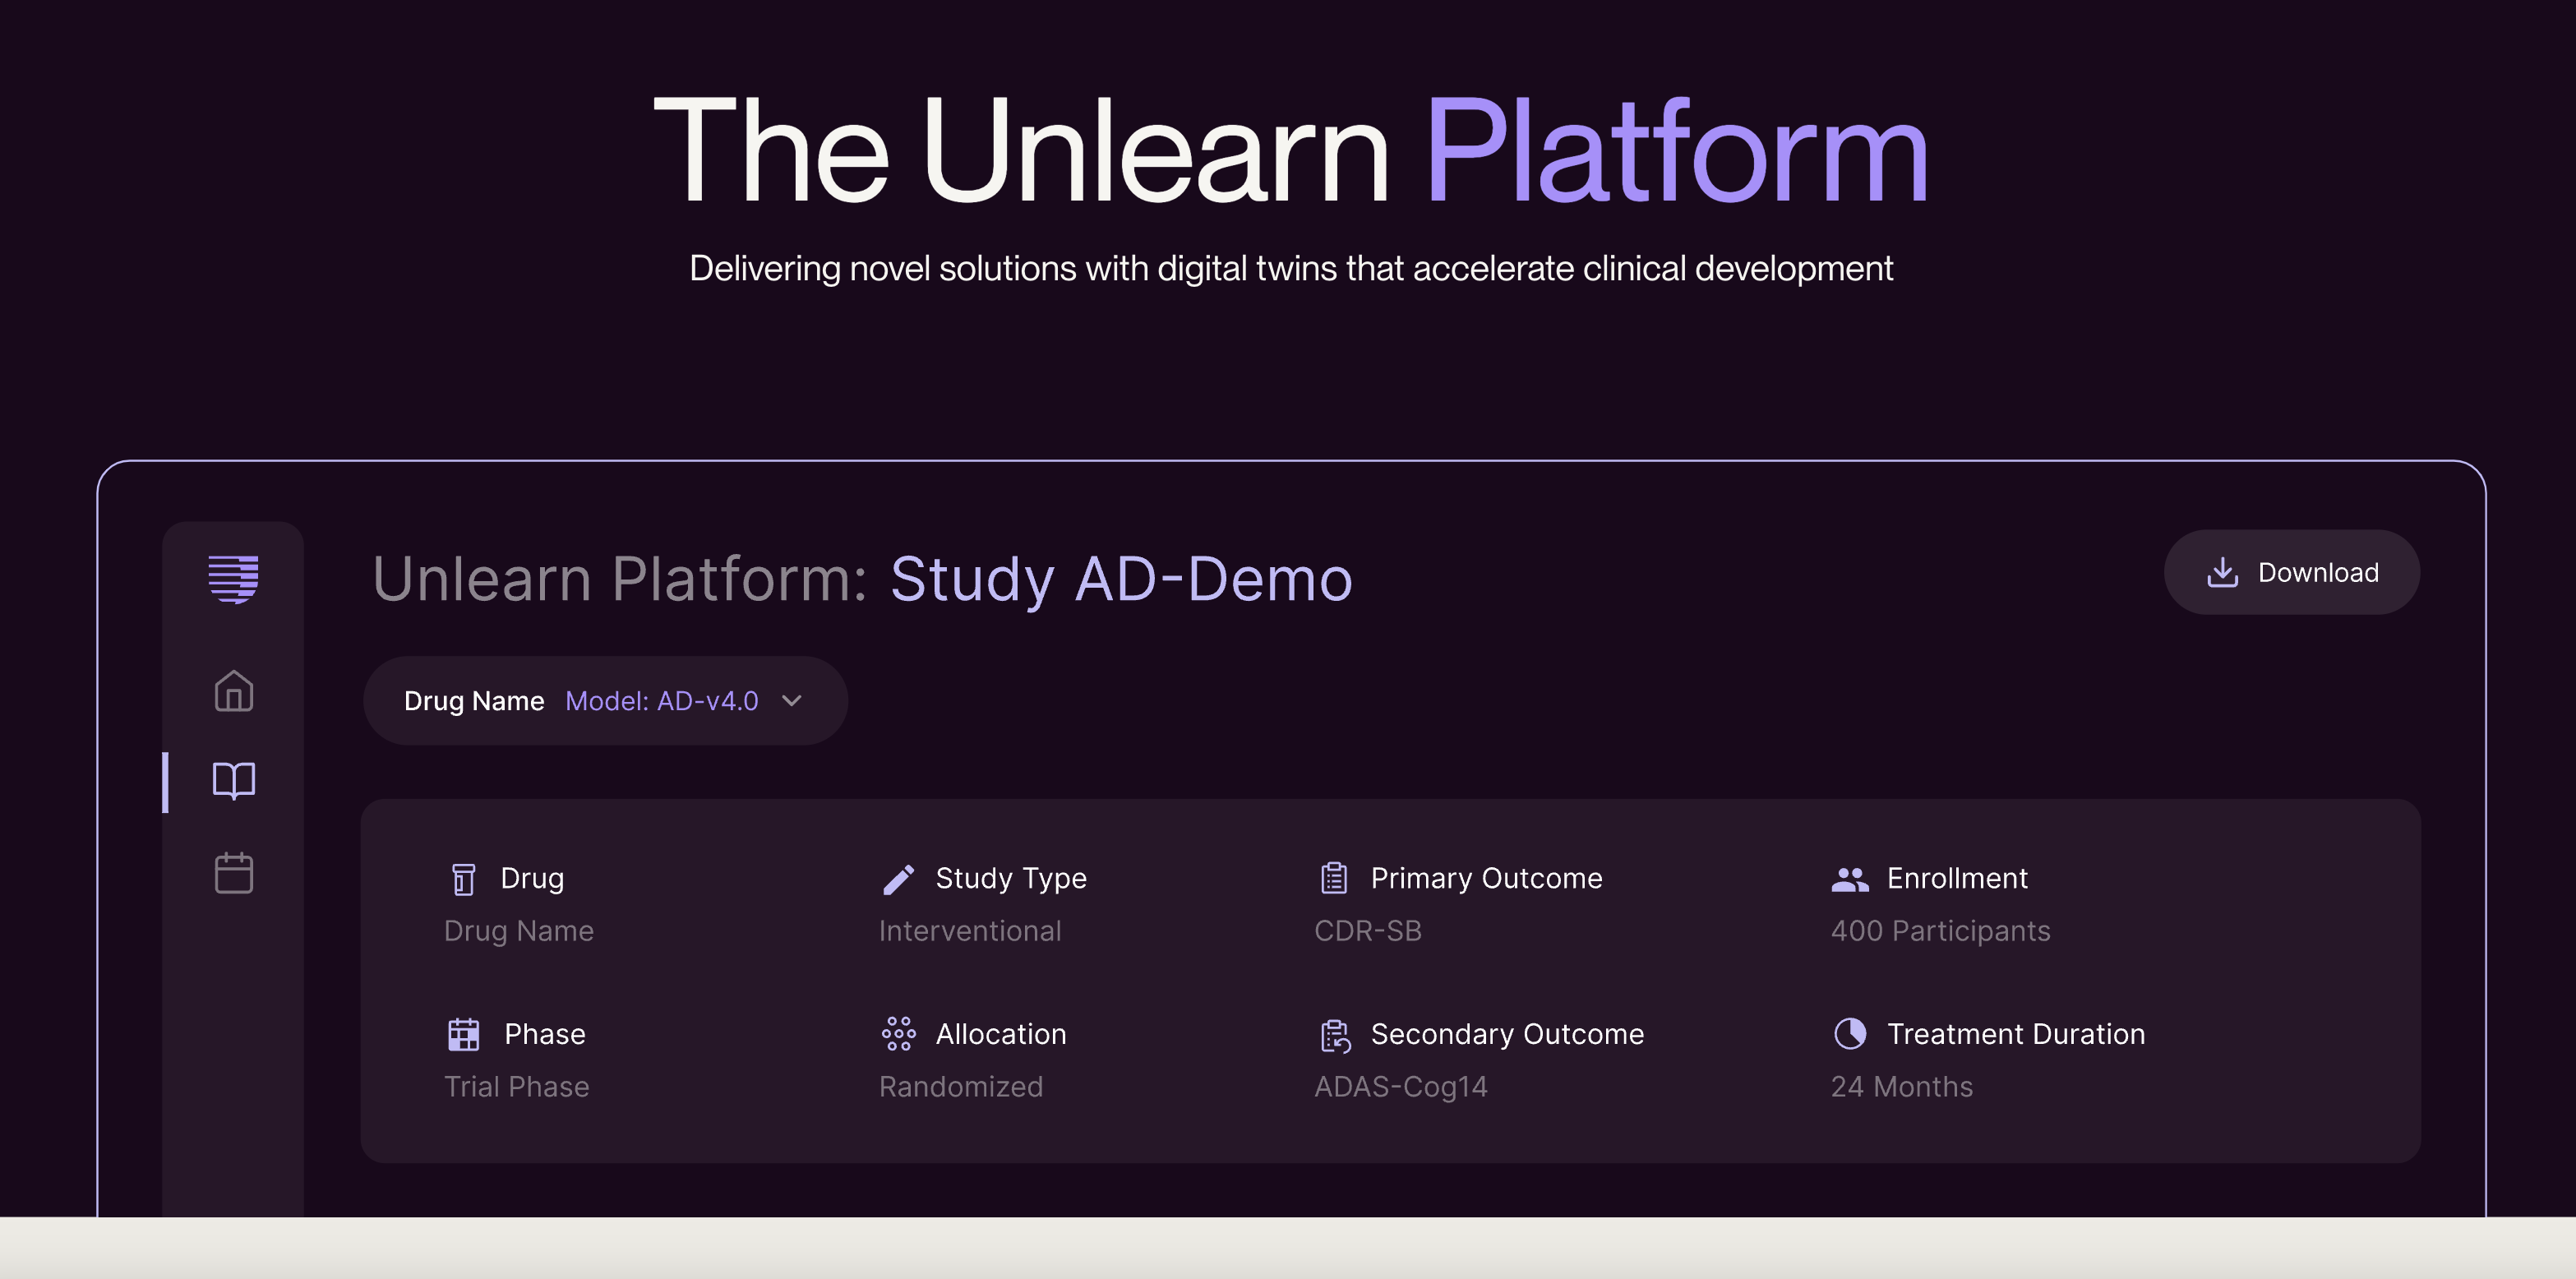Open the Drug Name model selector
This screenshot has height=1279, width=2576.
[605, 701]
